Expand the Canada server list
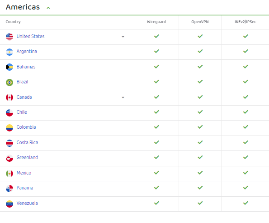The height and width of the screenshot is (223, 269). tap(123, 97)
